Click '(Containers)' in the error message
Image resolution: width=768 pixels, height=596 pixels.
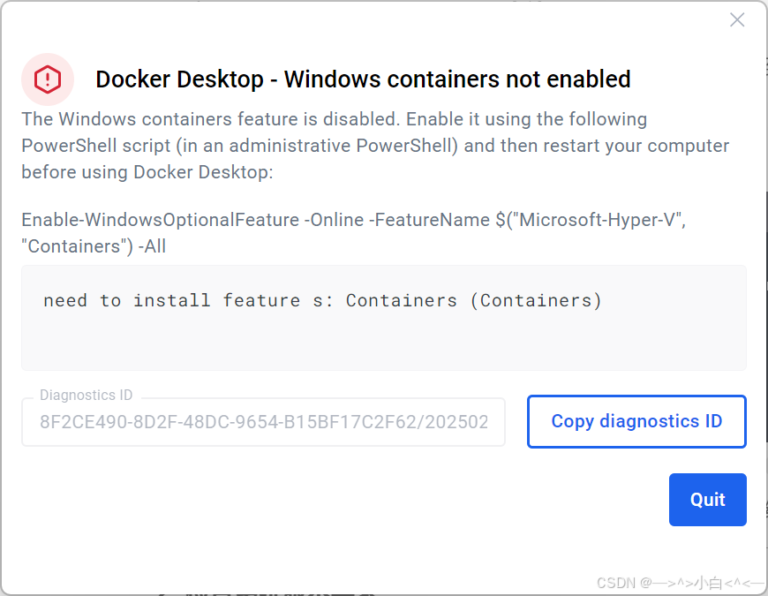[x=536, y=300]
